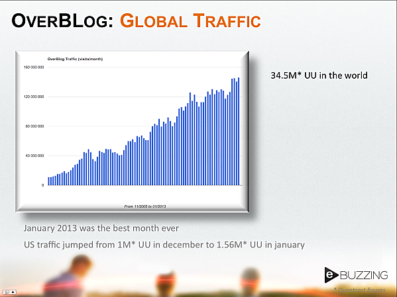397x297 pixels.
Task: Click the "US traffic jumped from 1M* UU" line
Action: (x=164, y=245)
